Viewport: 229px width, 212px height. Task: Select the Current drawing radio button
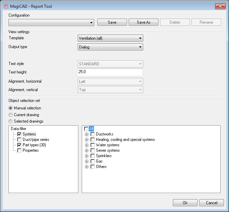[10, 115]
